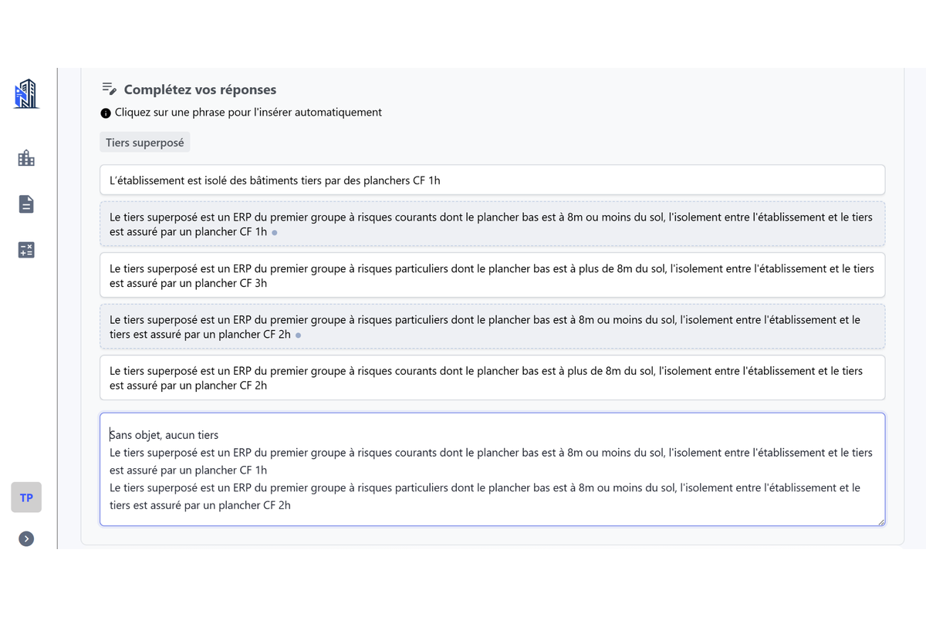Open the calculator section in the sidebar
Image resolution: width=926 pixels, height=617 pixels.
(x=25, y=250)
